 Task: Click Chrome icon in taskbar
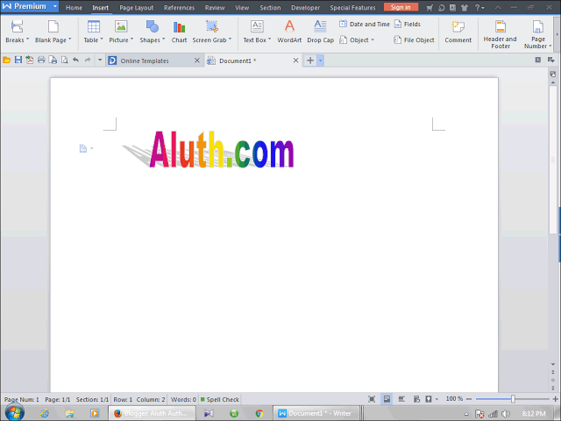click(259, 413)
